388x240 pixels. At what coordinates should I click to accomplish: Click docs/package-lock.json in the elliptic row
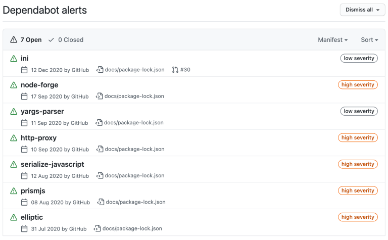click(x=132, y=228)
